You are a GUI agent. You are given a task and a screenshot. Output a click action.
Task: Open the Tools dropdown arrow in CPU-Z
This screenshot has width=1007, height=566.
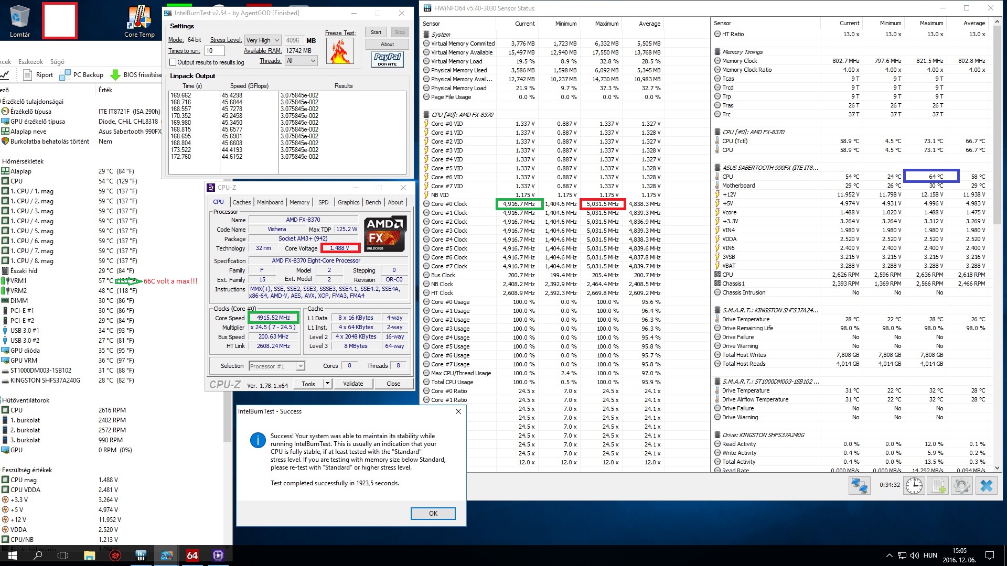[x=328, y=384]
